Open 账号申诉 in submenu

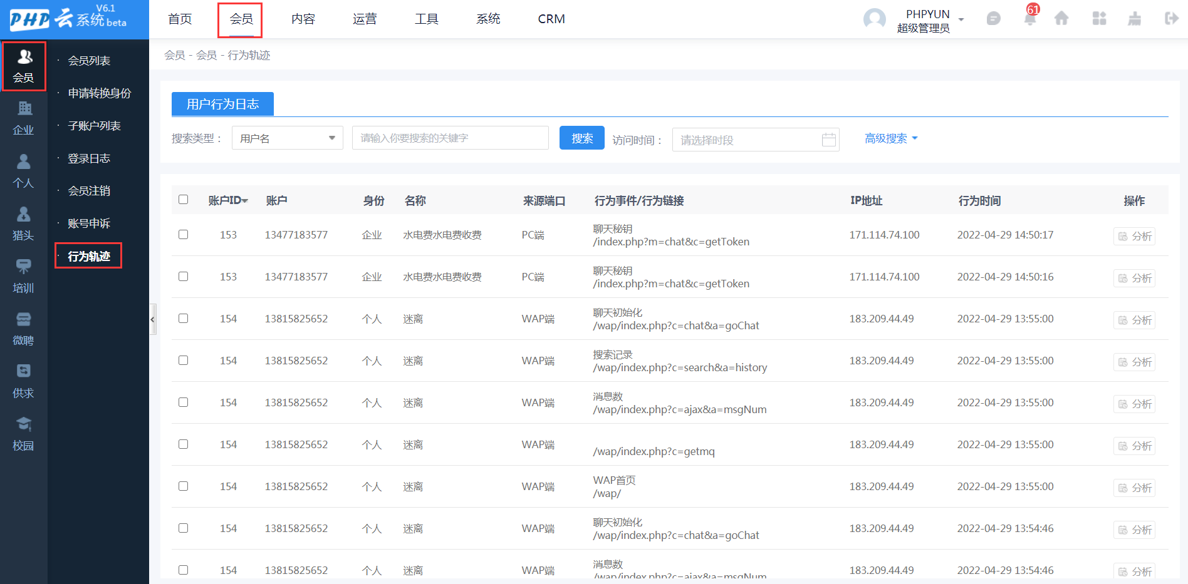[89, 223]
